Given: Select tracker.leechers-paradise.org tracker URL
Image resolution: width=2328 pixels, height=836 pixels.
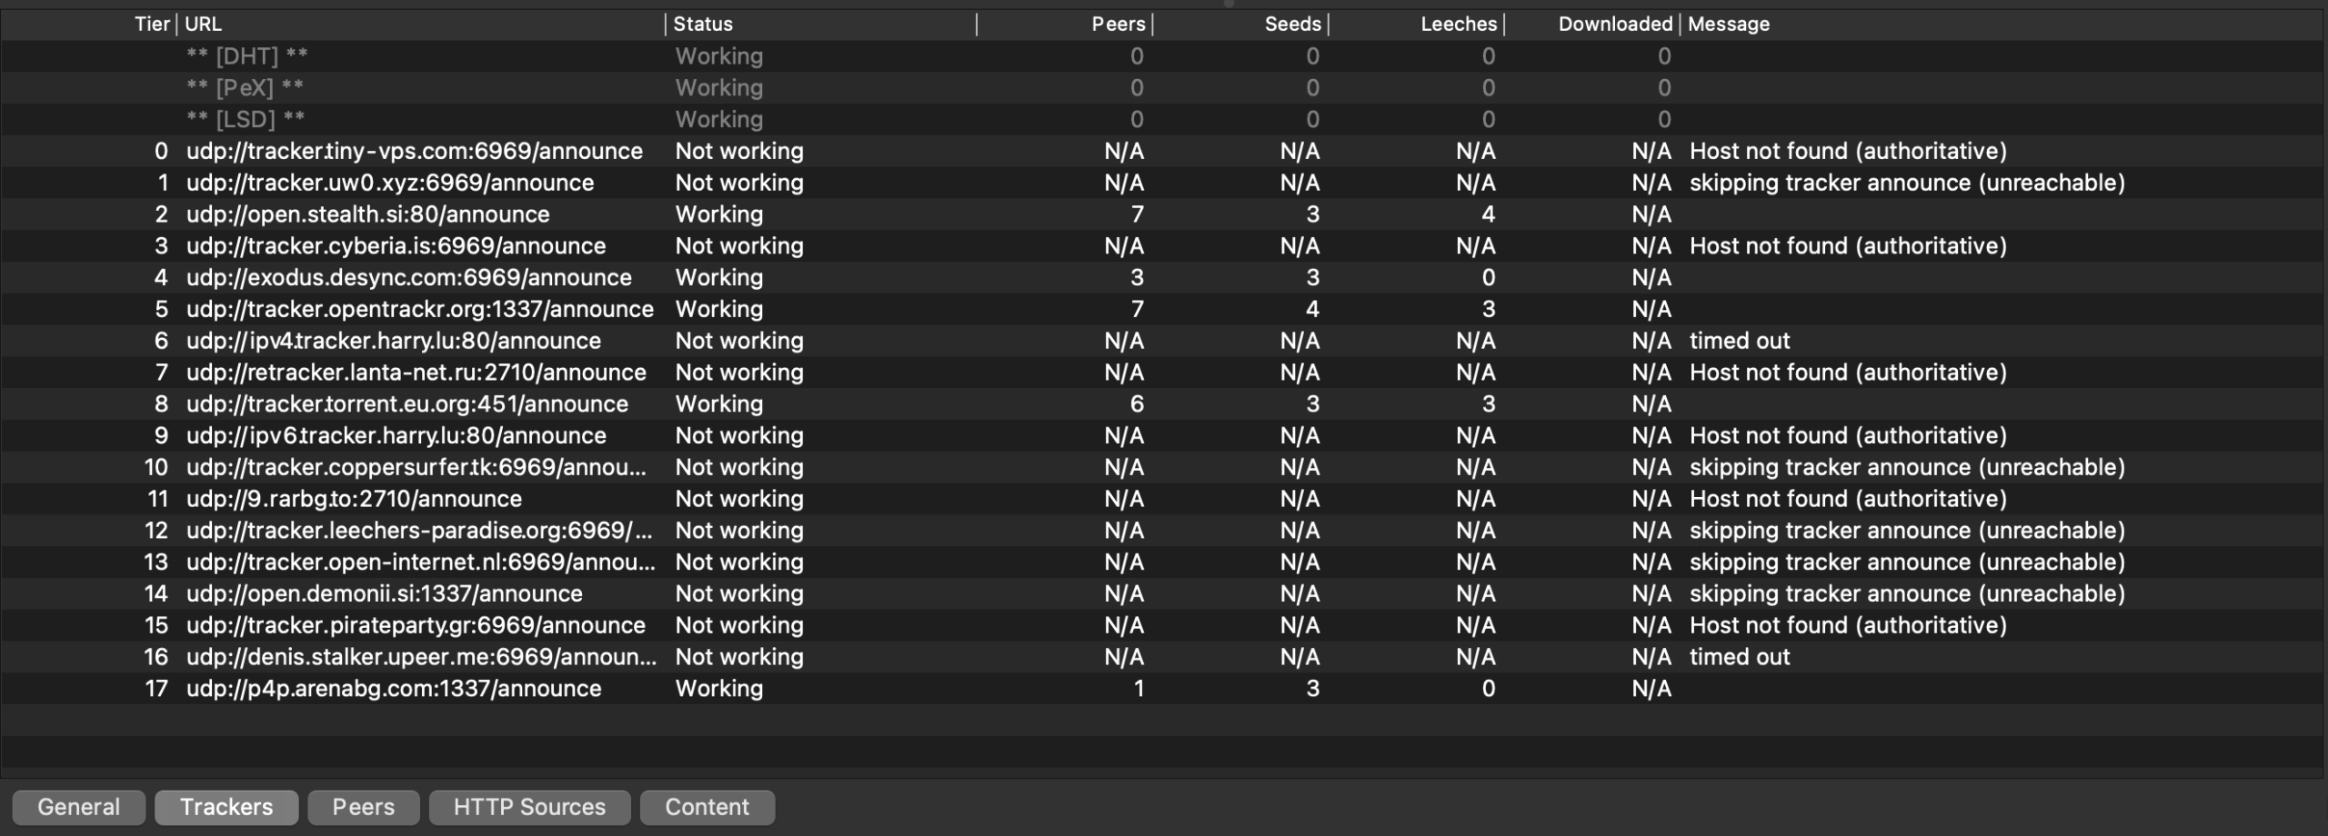Looking at the screenshot, I should point(419,531).
